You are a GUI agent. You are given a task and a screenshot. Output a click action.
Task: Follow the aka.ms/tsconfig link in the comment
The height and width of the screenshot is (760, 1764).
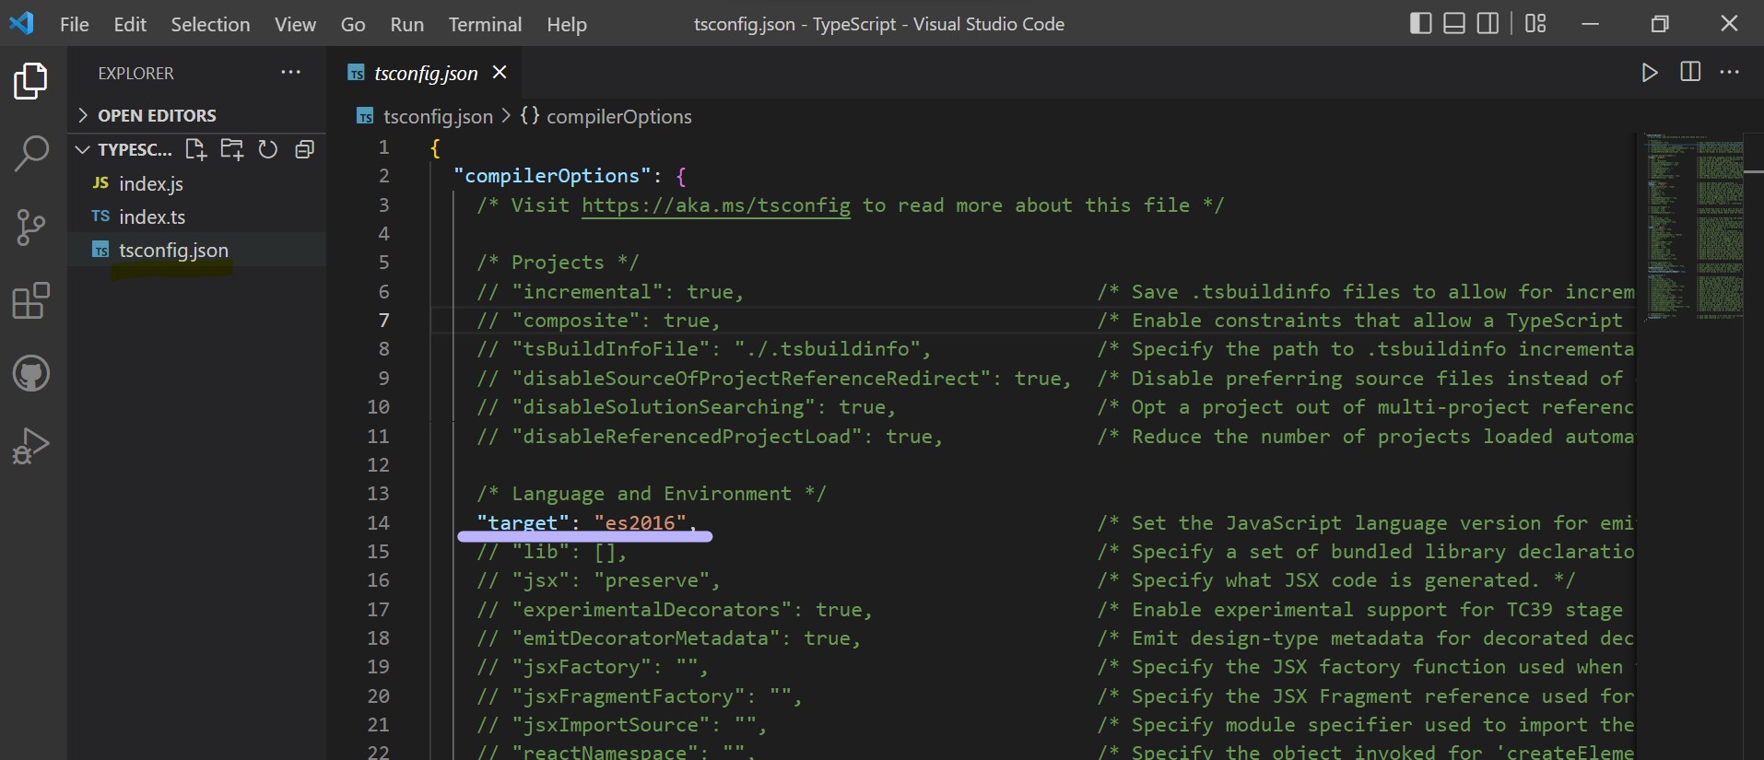[x=715, y=205]
